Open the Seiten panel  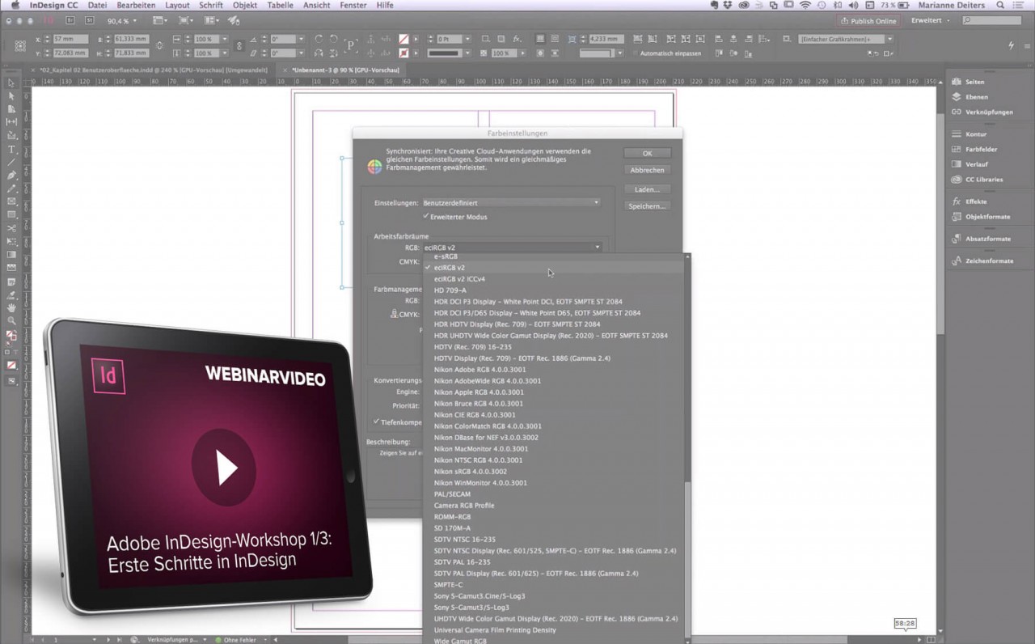tap(974, 81)
